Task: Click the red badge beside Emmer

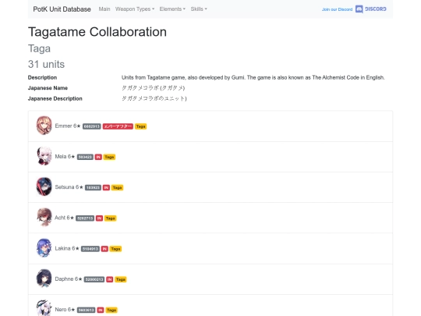Action: click(x=118, y=126)
